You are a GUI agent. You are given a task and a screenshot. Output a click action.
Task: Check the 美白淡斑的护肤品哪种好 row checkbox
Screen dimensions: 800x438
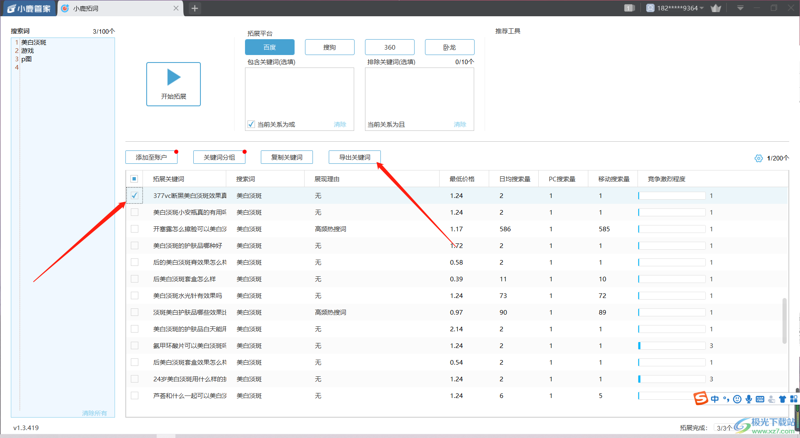point(135,245)
